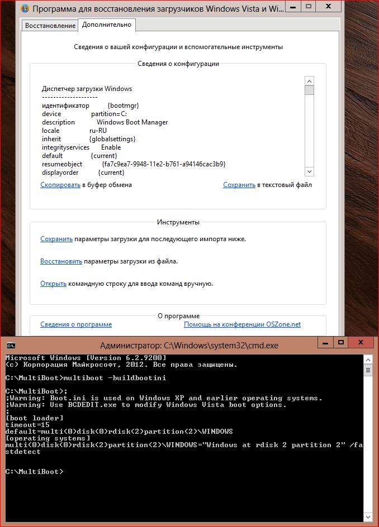Screen dimensions: 379x527
Task: Click the cmd.exe window title text
Action: 189,346
